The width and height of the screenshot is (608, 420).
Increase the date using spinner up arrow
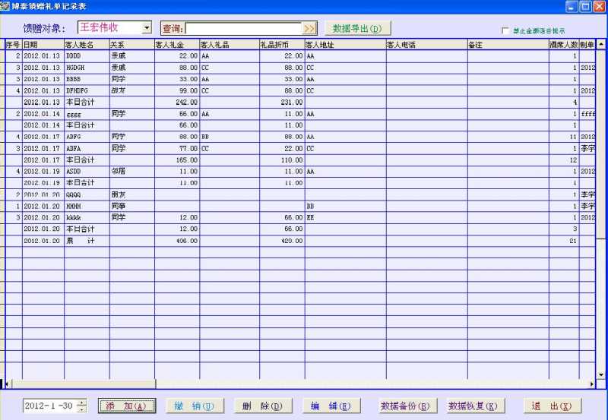click(x=82, y=403)
